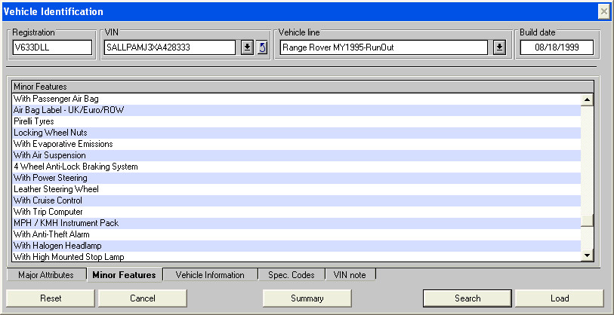
Task: Select row 'With Passenger Air Bag'
Action: pyautogui.click(x=297, y=99)
